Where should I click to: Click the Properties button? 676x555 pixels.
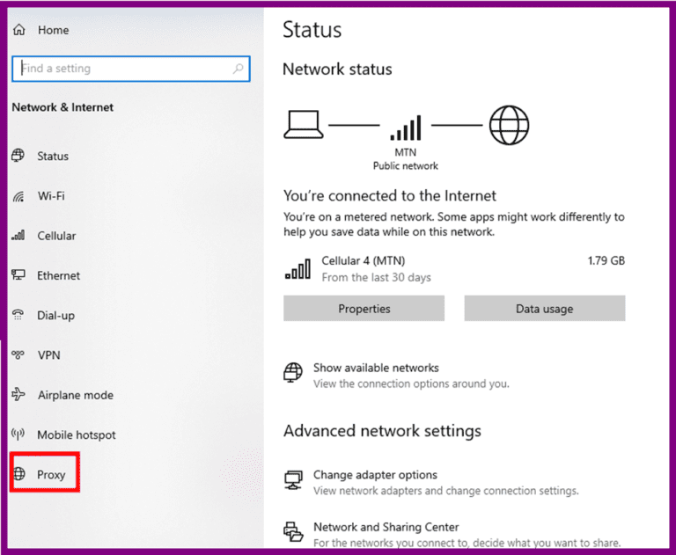(x=364, y=309)
